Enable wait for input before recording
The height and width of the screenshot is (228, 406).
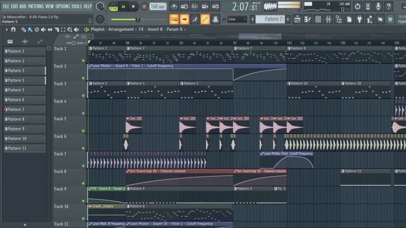click(x=184, y=6)
